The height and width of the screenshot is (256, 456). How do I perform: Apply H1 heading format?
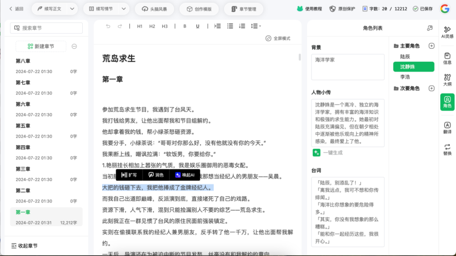[x=140, y=26]
